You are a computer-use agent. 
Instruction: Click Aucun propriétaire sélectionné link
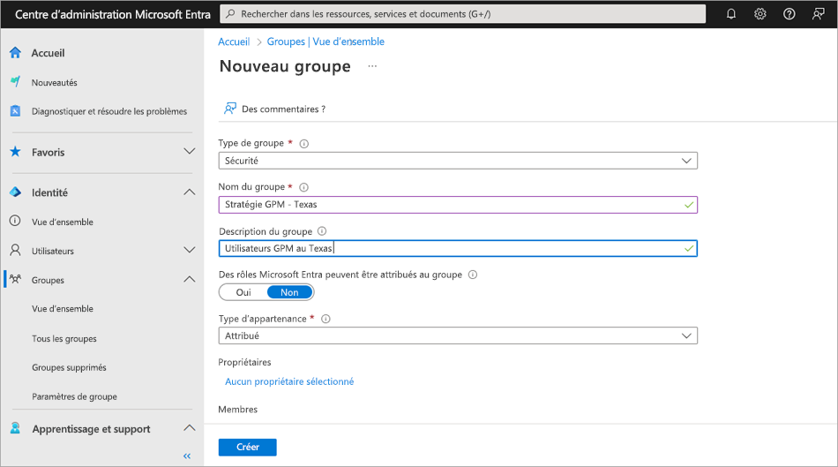pos(289,381)
